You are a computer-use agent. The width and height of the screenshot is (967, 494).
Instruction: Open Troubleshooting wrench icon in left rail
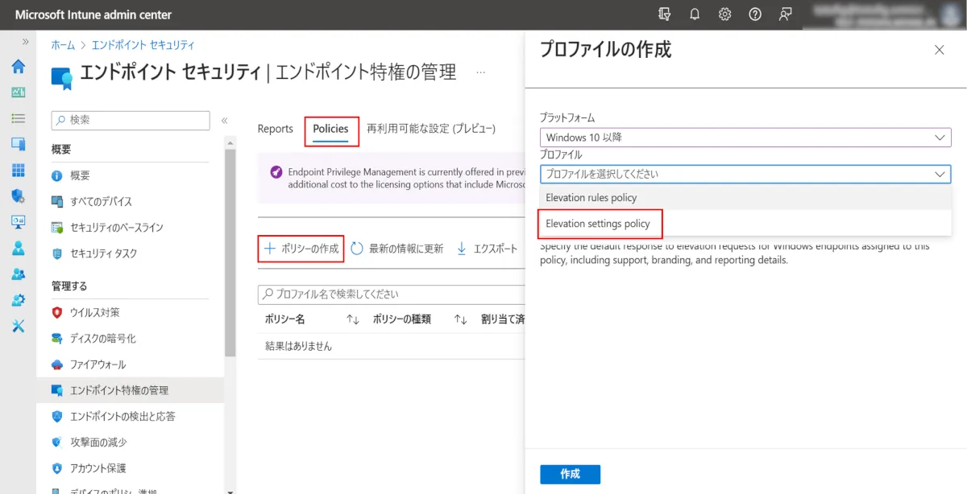(x=18, y=326)
